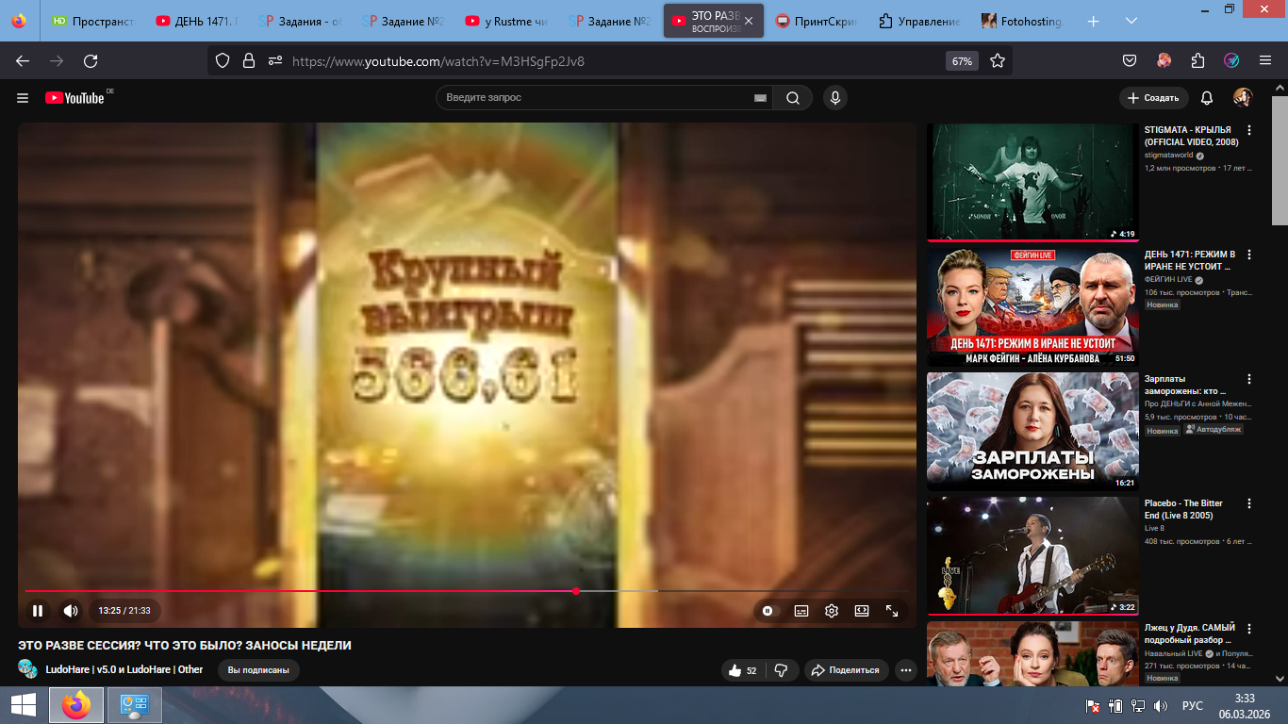Click the Поделиться share button
Image resolution: width=1288 pixels, height=724 pixels.
pos(846,670)
